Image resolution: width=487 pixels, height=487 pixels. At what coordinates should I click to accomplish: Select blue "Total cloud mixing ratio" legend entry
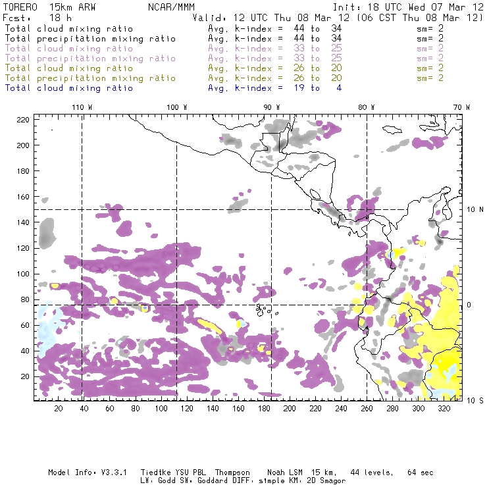click(x=69, y=88)
